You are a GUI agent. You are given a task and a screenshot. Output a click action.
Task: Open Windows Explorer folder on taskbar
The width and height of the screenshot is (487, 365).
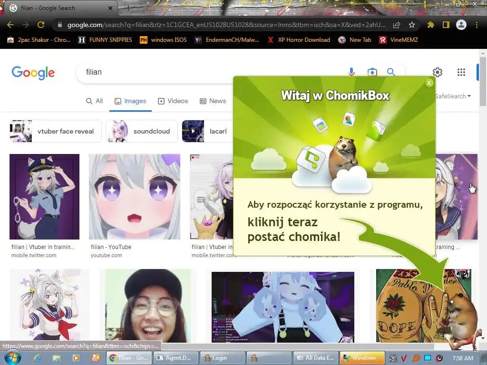tap(56, 358)
